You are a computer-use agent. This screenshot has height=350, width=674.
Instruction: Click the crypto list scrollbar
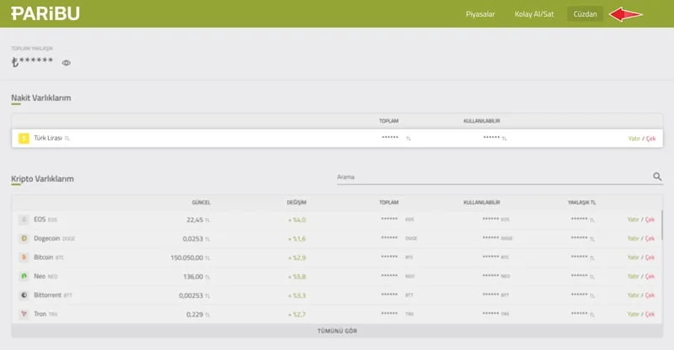pos(662,225)
